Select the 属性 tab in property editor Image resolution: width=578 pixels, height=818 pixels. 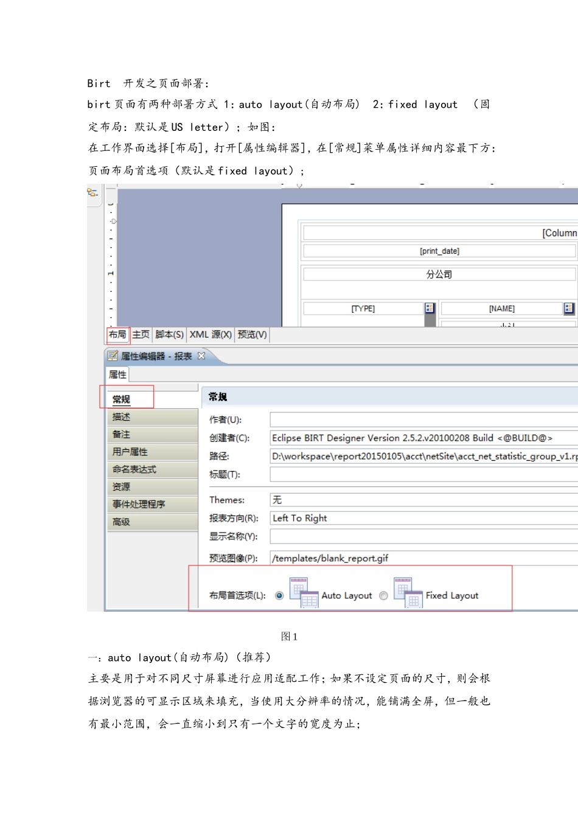117,374
